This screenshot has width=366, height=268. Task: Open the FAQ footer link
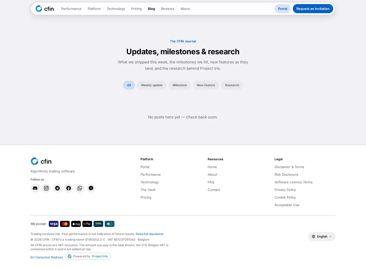pyautogui.click(x=211, y=182)
